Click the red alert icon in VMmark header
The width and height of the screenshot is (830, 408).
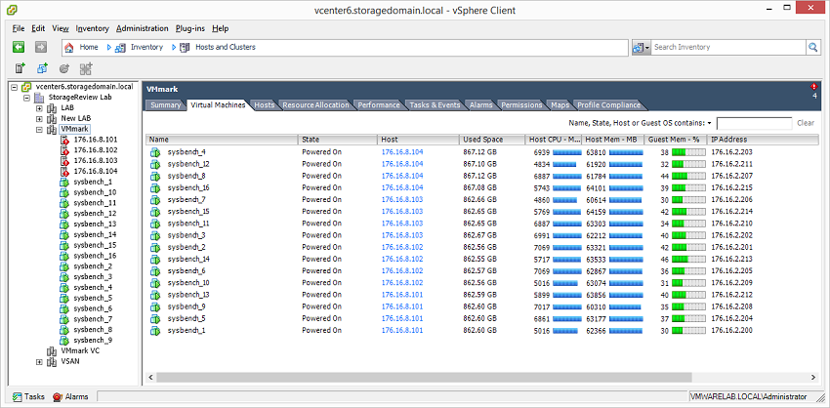coord(813,86)
